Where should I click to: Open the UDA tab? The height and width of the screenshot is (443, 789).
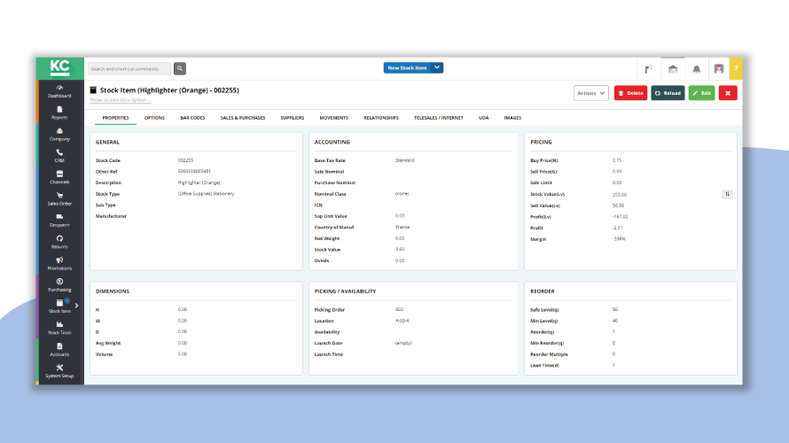coord(483,118)
